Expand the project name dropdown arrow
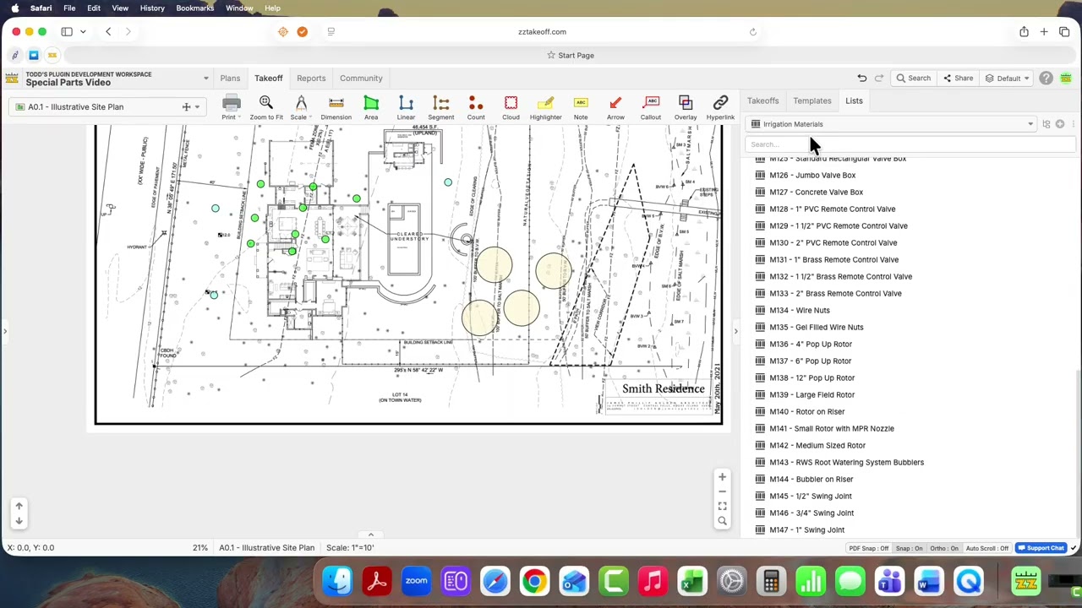Viewport: 1082px width, 608px height. [x=205, y=79]
